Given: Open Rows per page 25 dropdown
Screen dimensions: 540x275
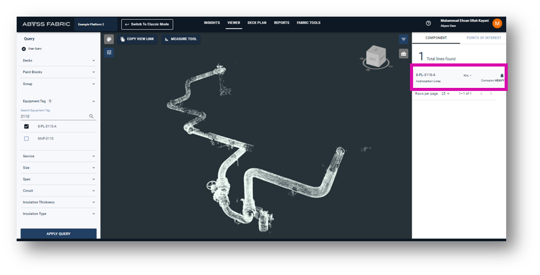Looking at the screenshot, I should point(445,94).
